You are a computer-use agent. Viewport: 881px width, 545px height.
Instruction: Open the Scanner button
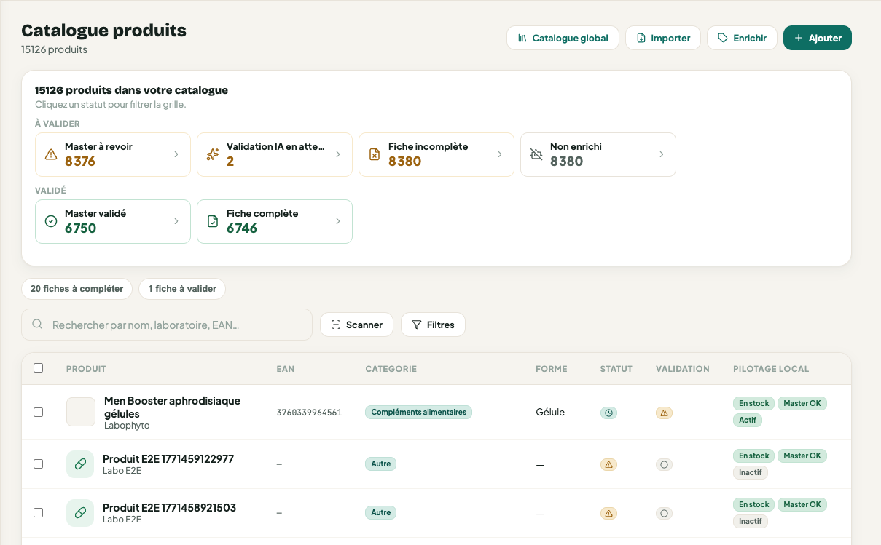tap(356, 325)
